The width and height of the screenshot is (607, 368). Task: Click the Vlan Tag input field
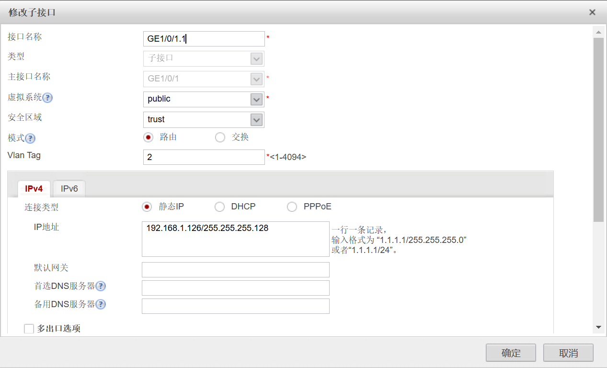tap(204, 157)
